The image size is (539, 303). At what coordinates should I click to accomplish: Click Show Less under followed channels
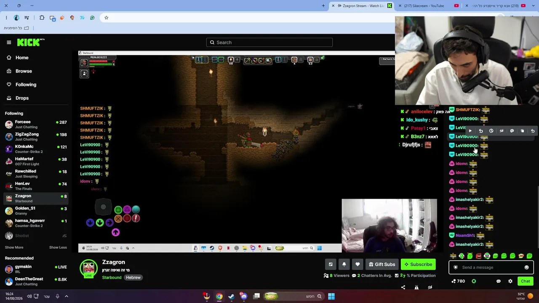[x=58, y=247]
